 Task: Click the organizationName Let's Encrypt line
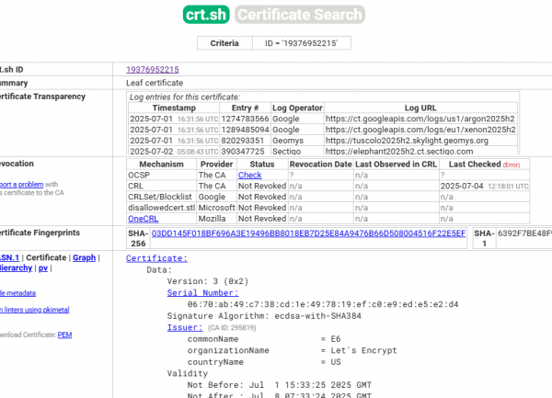(293, 350)
